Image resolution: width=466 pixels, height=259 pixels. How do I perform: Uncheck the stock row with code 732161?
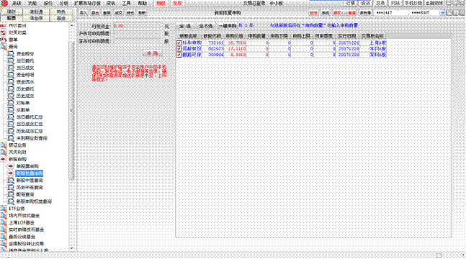pos(179,42)
